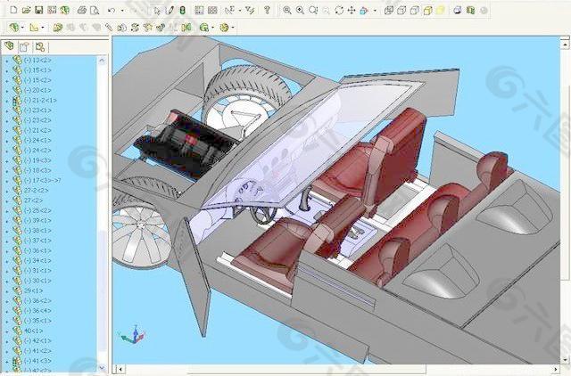Select component 40<1> in tree
Image resolution: width=571 pixels, height=376 pixels.
point(33,331)
